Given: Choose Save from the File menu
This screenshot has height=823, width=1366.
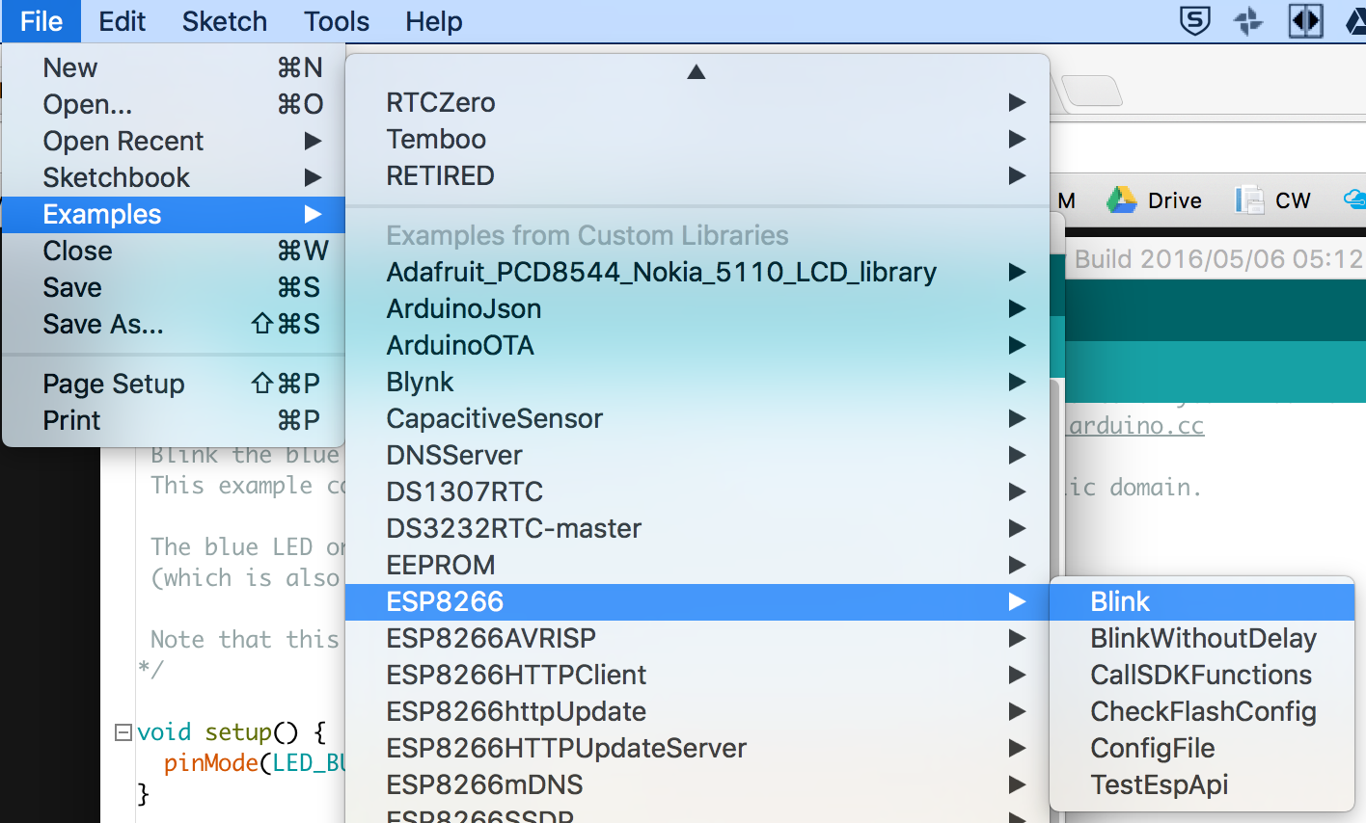Looking at the screenshot, I should point(174,287).
